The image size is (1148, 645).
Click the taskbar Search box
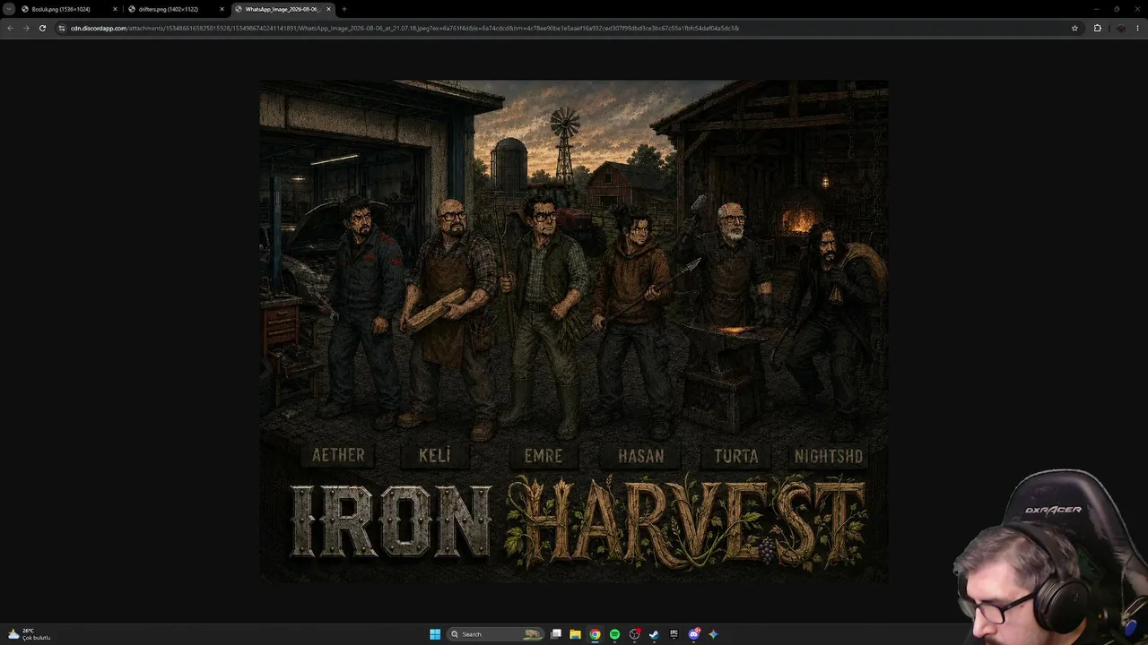[496, 634]
